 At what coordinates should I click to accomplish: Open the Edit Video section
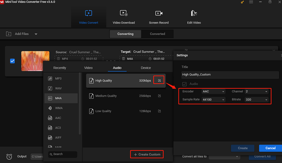tap(194, 17)
